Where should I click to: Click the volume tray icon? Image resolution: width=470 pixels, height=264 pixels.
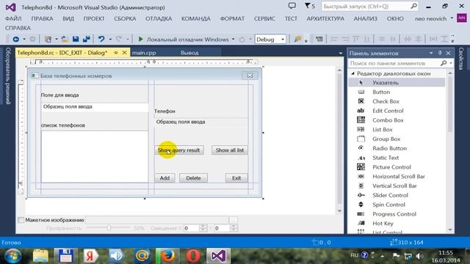coord(419,256)
